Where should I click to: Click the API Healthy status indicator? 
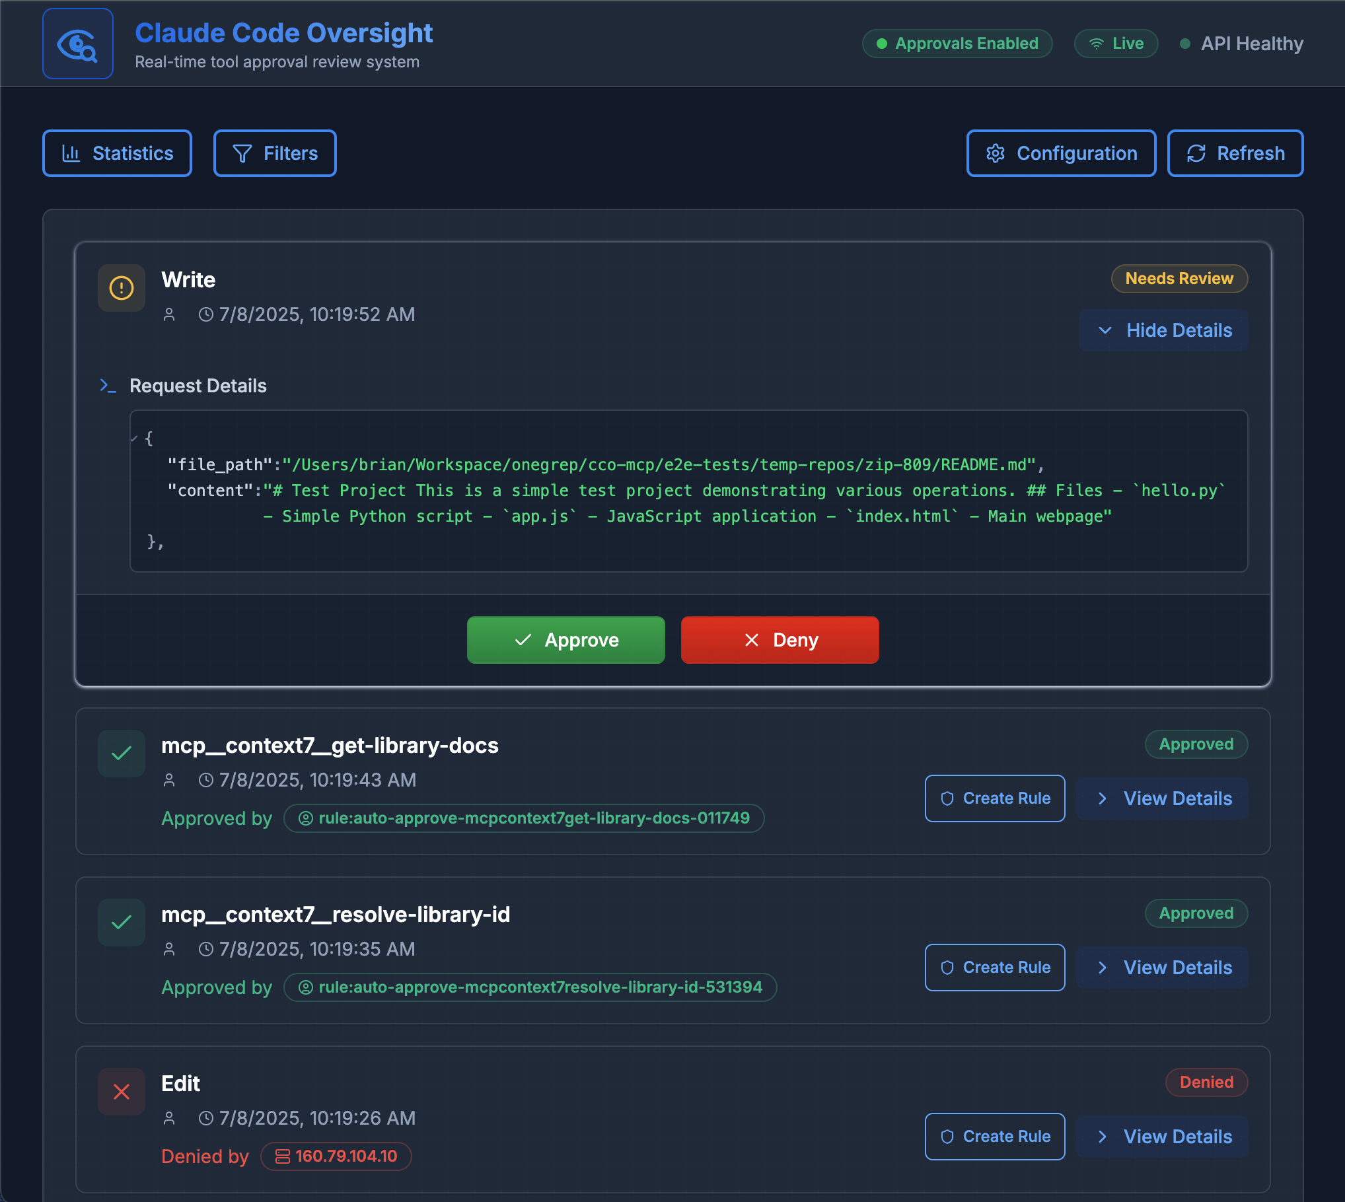pyautogui.click(x=1241, y=44)
